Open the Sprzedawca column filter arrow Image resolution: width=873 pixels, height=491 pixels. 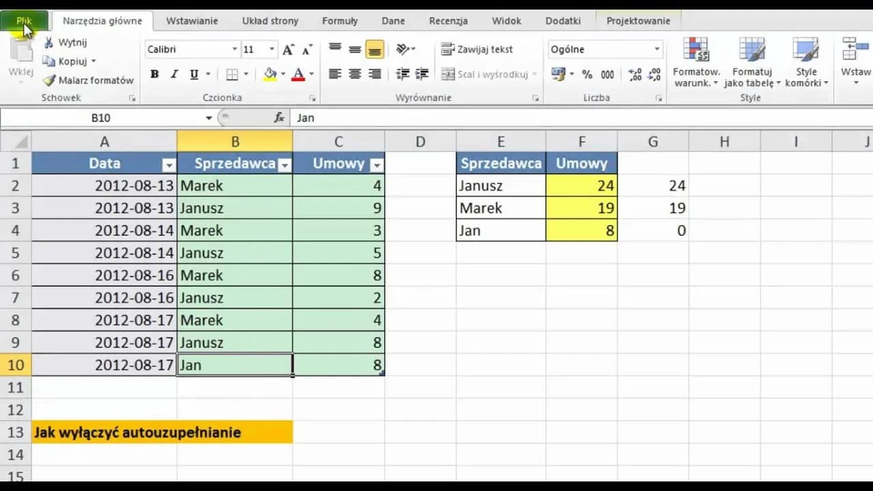point(284,164)
